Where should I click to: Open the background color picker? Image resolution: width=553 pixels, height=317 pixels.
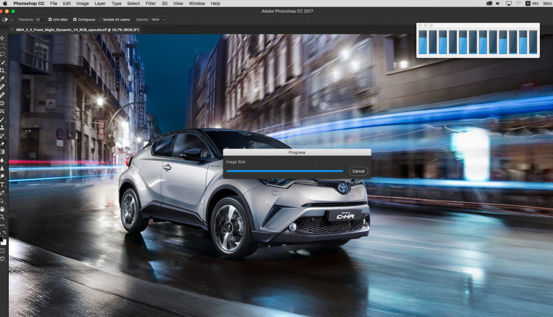pos(4,242)
